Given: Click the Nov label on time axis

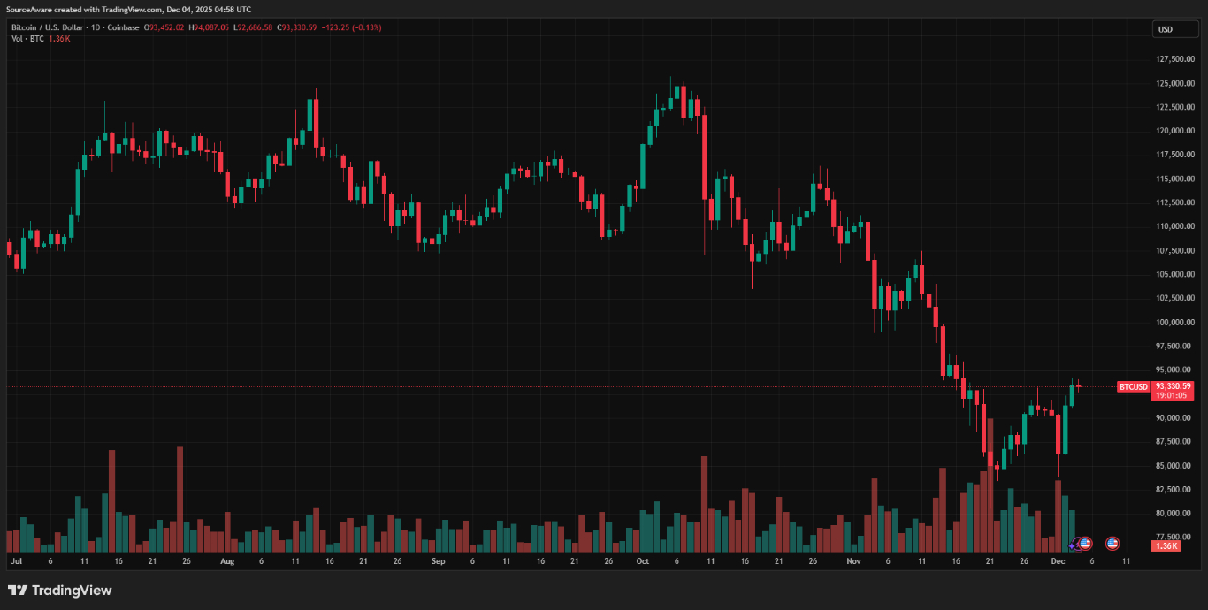Looking at the screenshot, I should (x=853, y=561).
